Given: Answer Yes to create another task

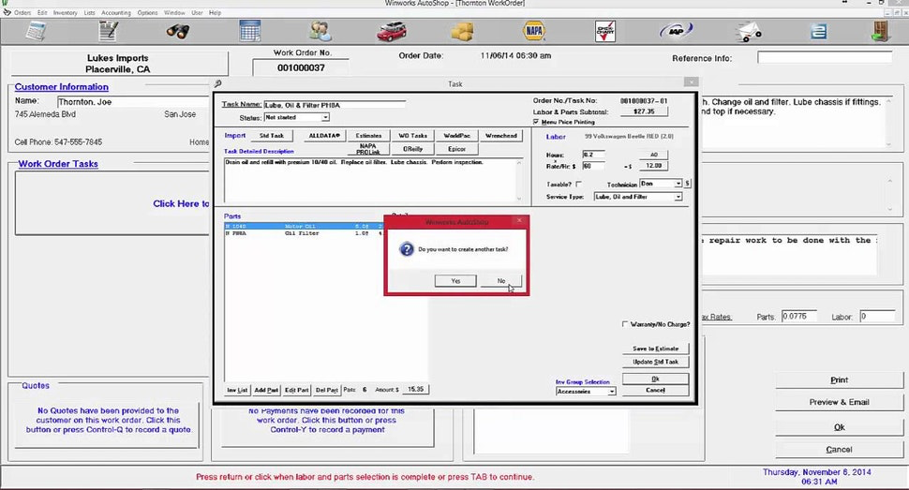Looking at the screenshot, I should click(455, 281).
